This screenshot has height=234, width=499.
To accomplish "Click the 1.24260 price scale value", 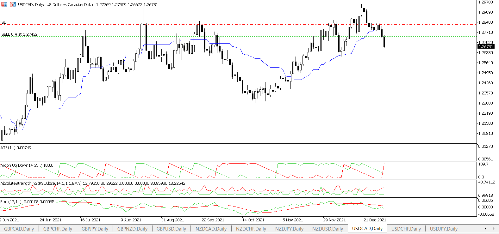I will tap(485, 83).
